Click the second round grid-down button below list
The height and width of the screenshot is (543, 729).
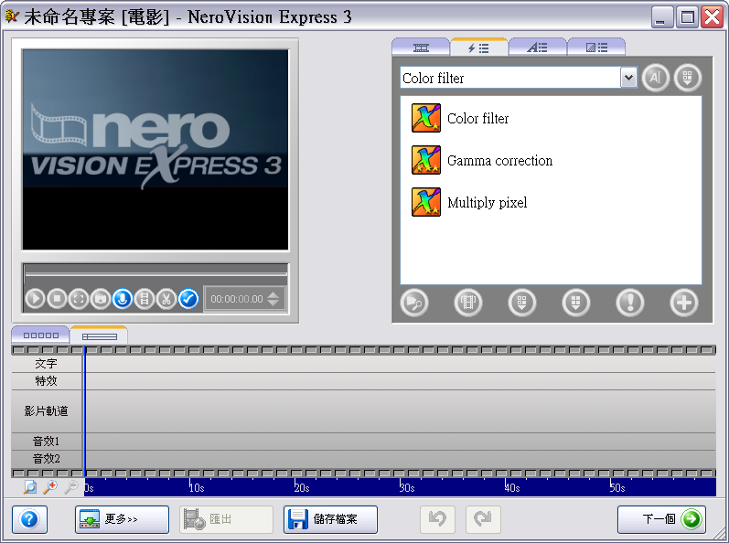tap(575, 303)
